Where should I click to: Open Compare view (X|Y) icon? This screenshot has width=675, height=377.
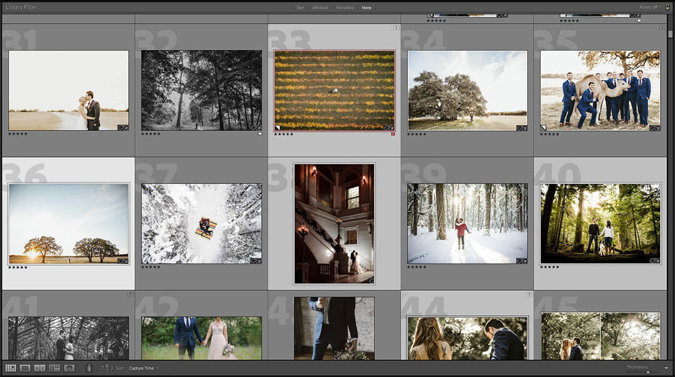click(x=39, y=368)
